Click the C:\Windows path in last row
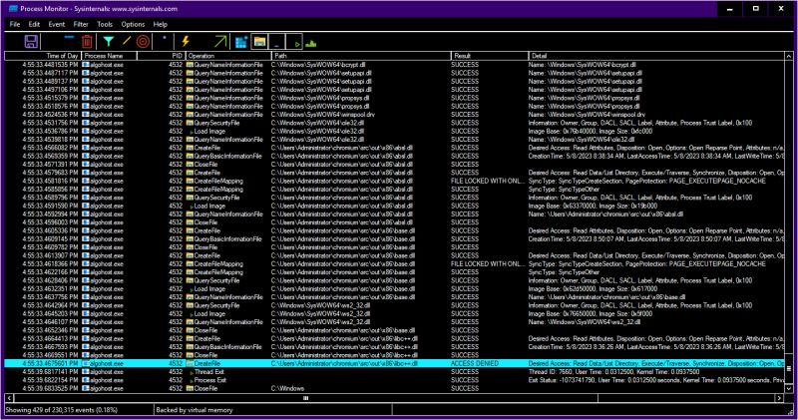This screenshot has width=798, height=420. pos(287,388)
